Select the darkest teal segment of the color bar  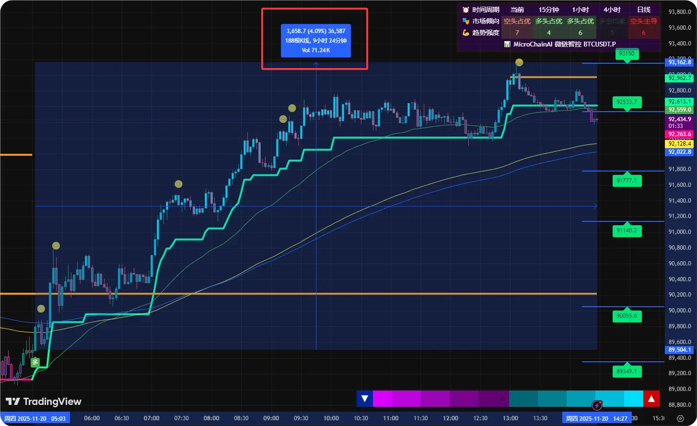click(x=523, y=399)
